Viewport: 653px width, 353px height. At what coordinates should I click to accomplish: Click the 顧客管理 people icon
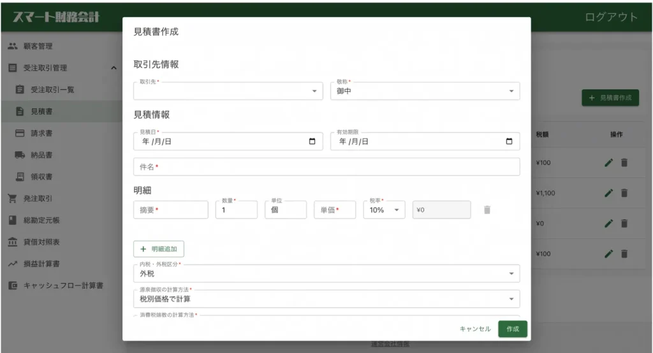coord(13,47)
